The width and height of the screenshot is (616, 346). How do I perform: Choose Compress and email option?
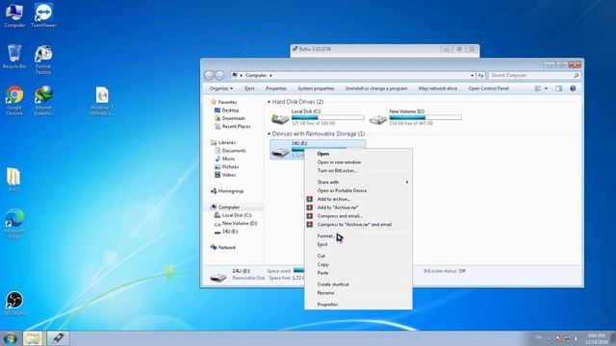click(358, 216)
